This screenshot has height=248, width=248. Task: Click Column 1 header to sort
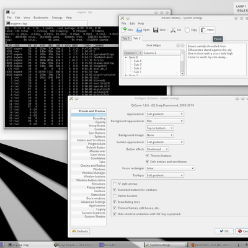133,53
